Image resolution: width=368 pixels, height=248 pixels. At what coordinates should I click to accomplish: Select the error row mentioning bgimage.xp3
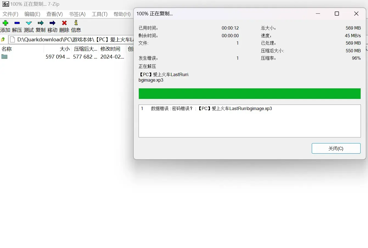click(x=249, y=109)
